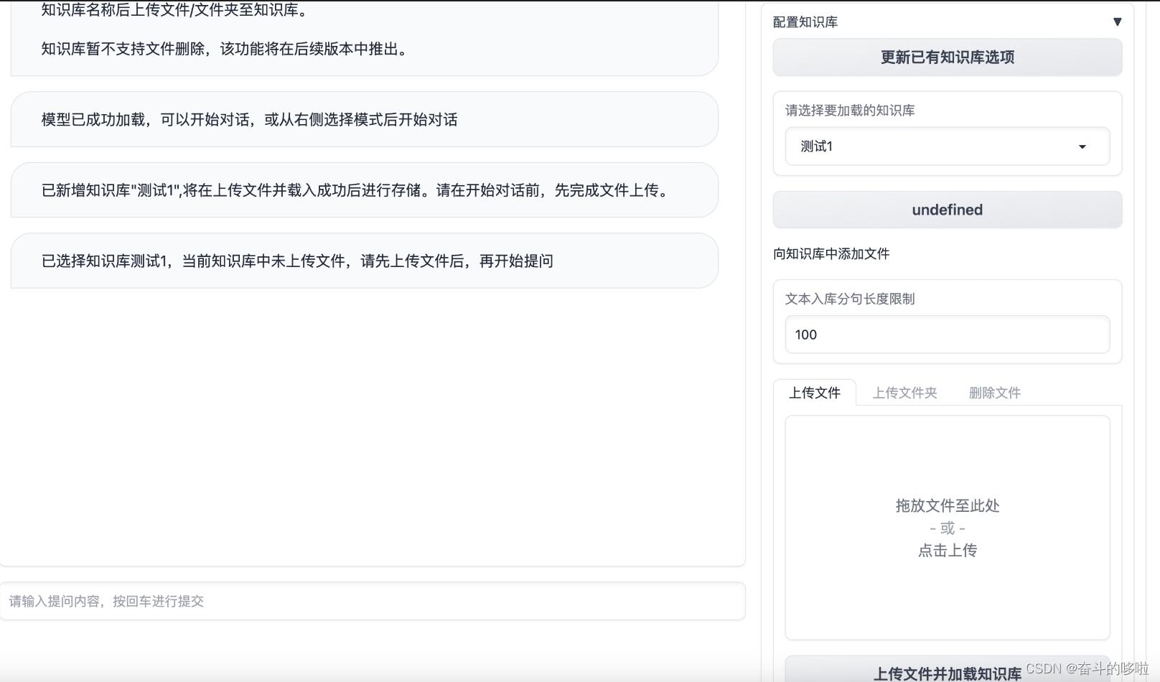Click the undefined button
This screenshot has height=682, width=1160.
947,210
